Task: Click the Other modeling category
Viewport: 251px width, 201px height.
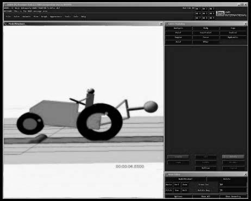Action: [206, 42]
